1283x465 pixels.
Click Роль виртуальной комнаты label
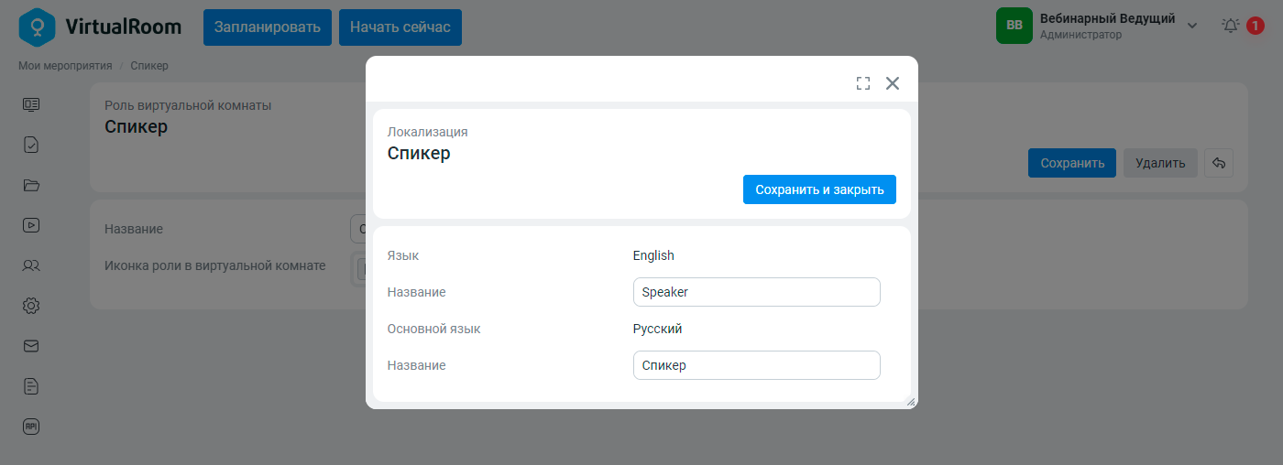188,105
